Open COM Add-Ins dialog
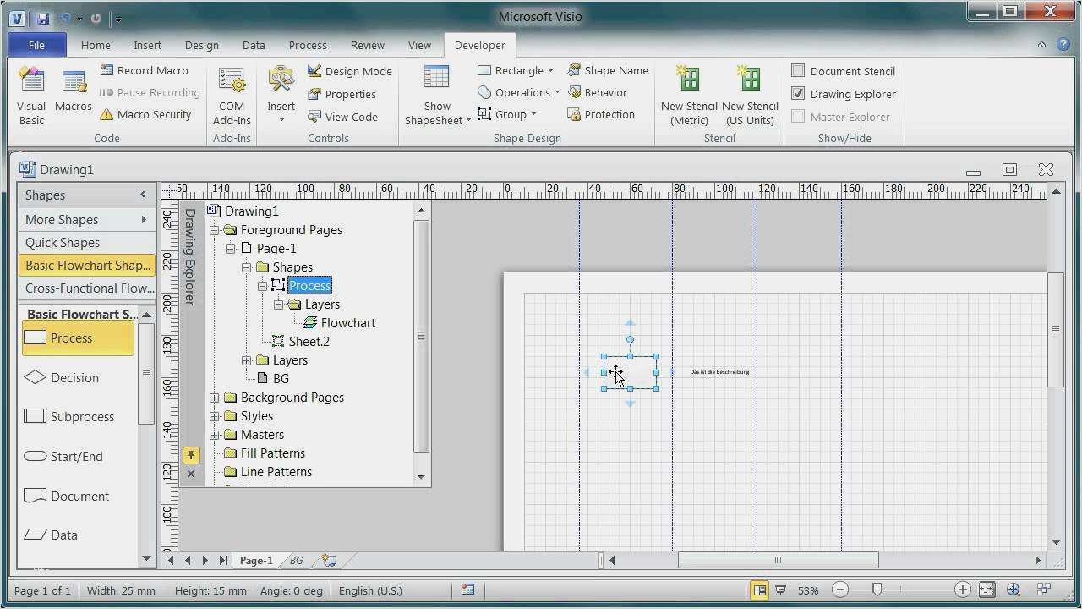This screenshot has height=609, width=1082. (232, 96)
